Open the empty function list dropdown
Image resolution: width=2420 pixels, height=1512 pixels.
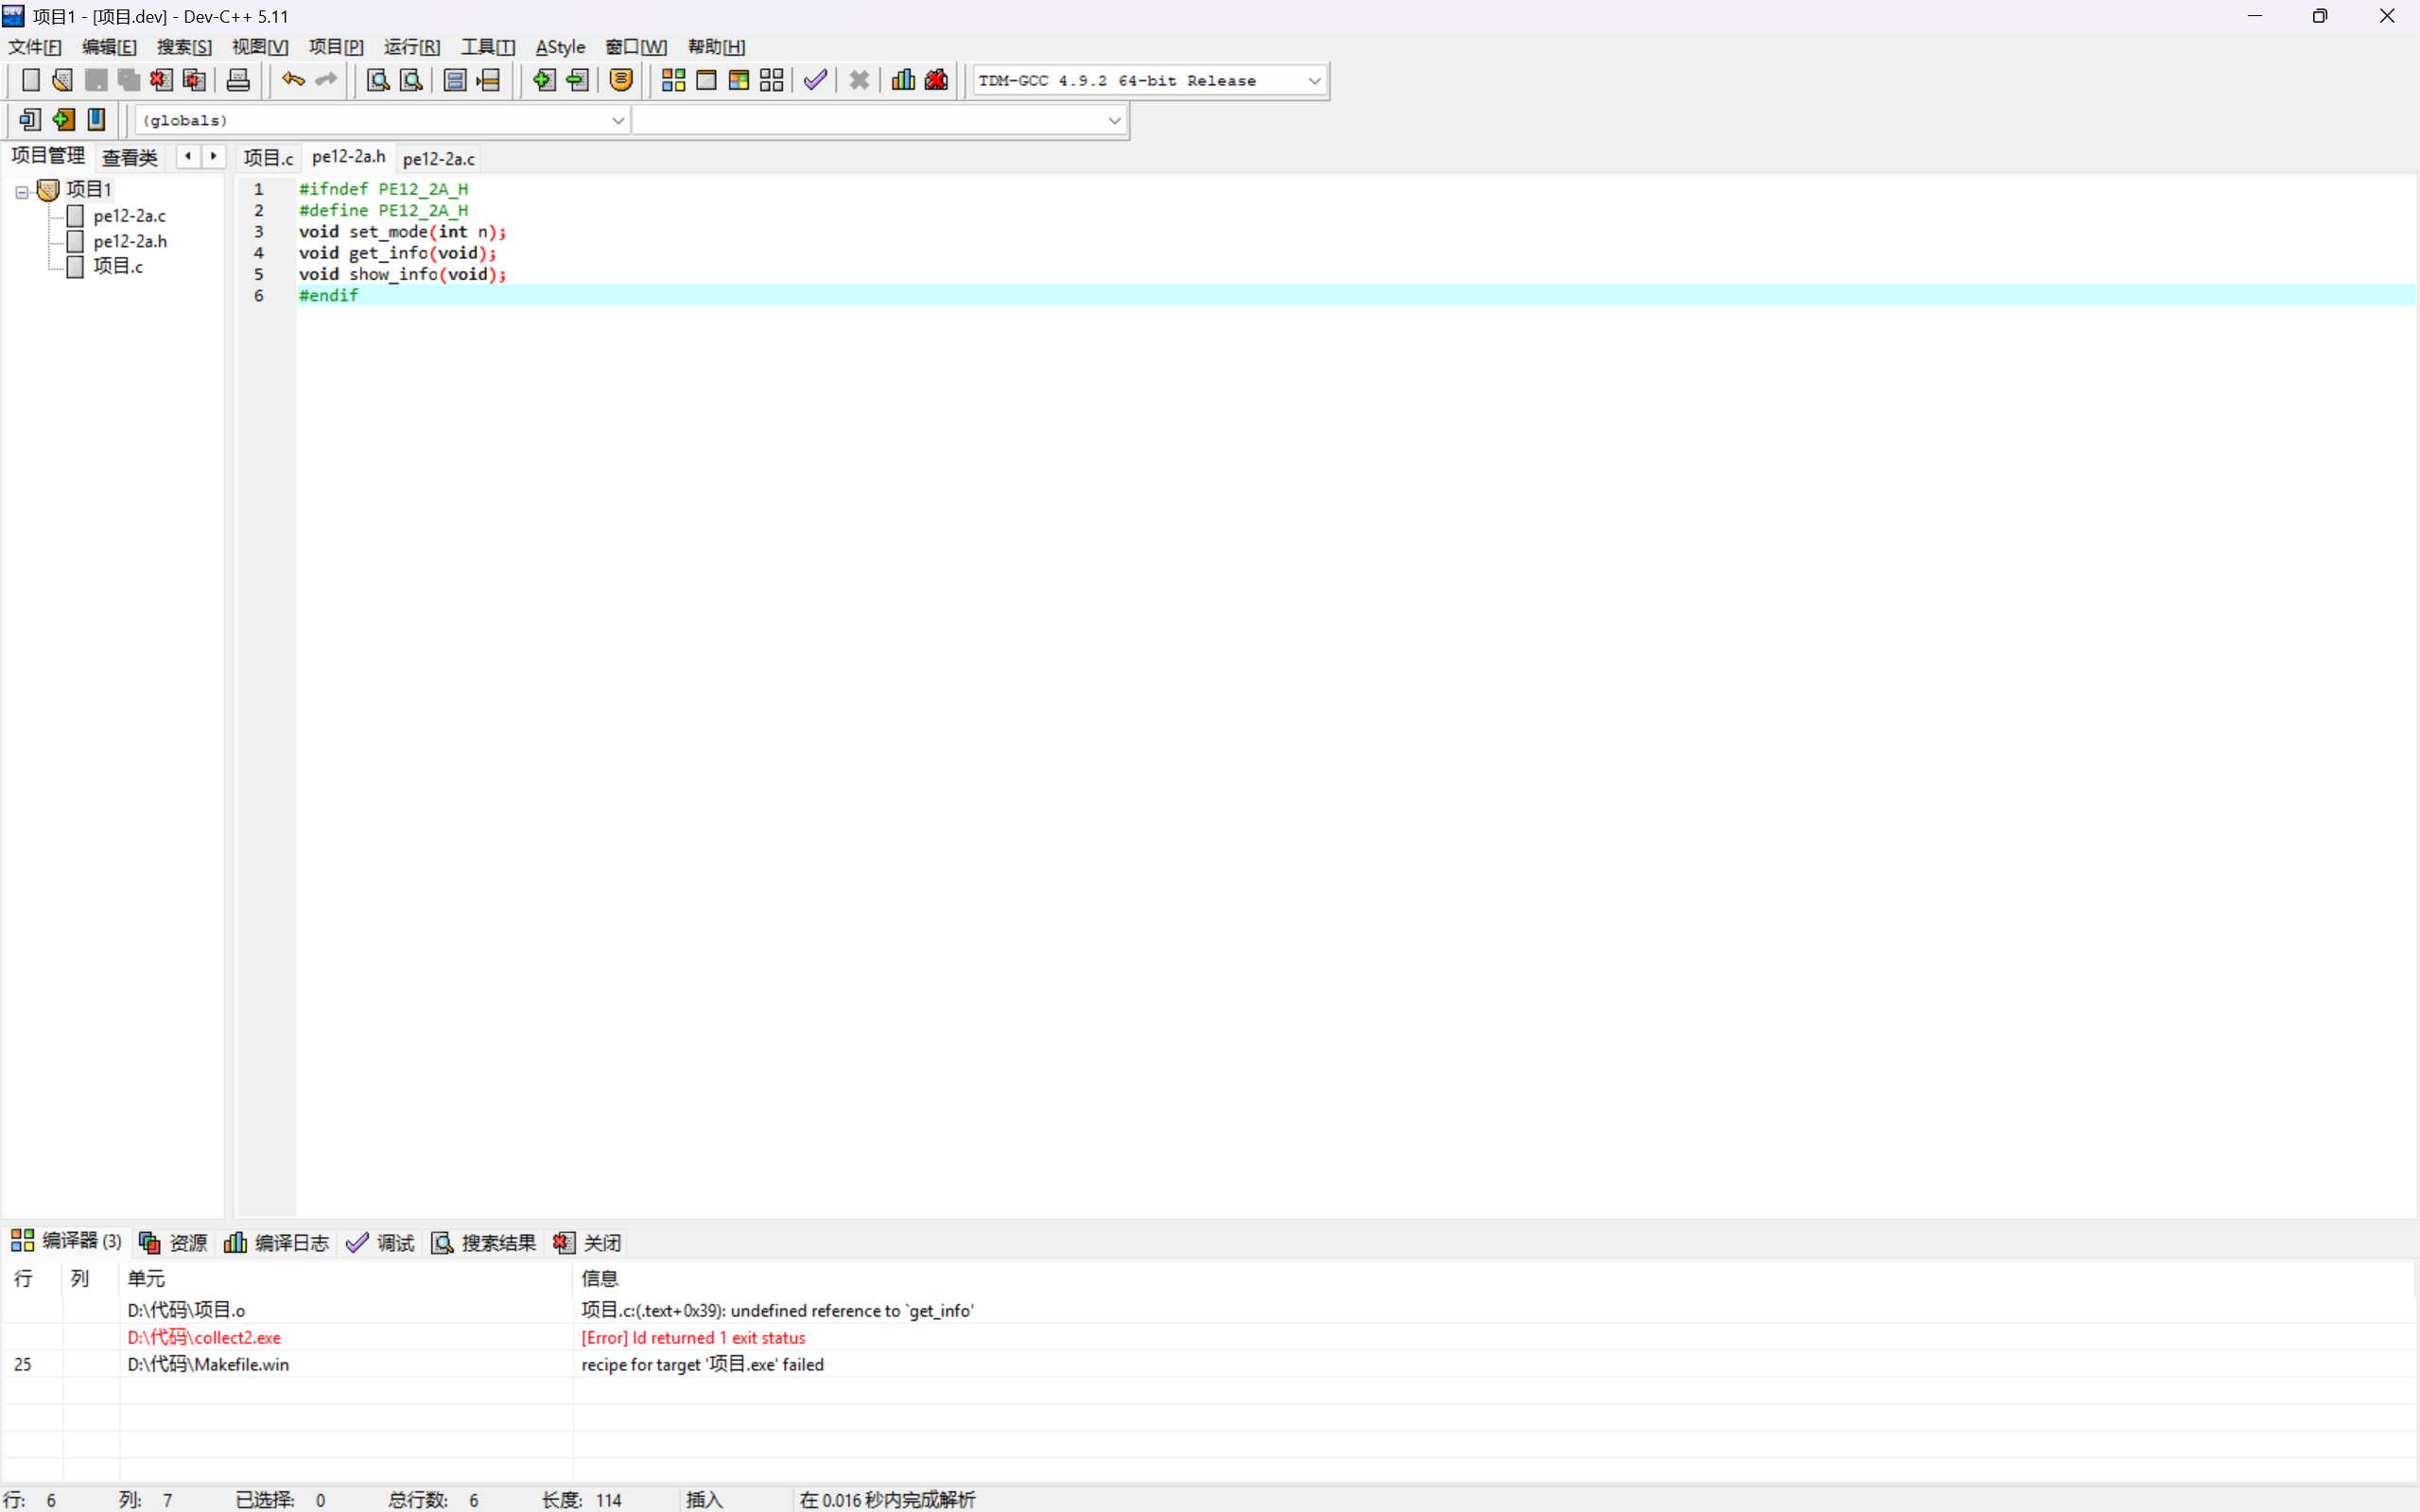pyautogui.click(x=1113, y=121)
